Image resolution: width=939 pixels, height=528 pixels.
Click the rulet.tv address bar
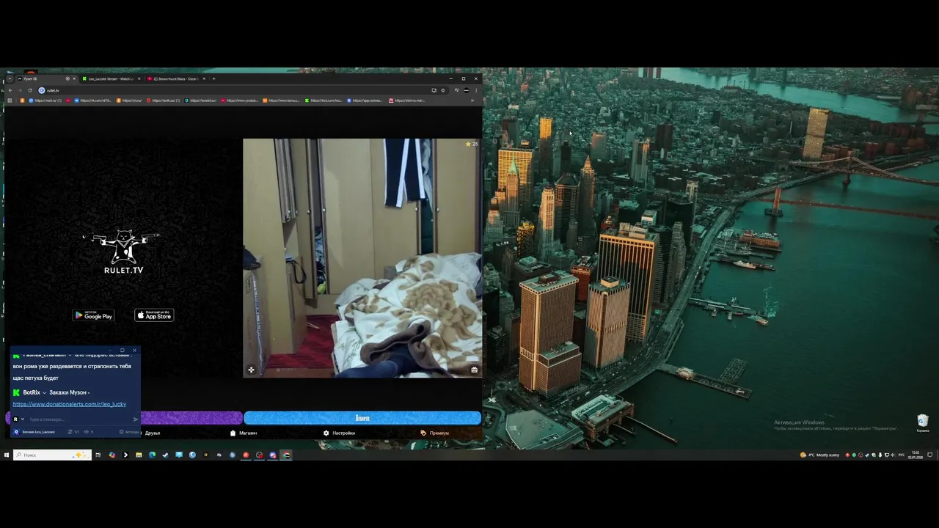235,90
